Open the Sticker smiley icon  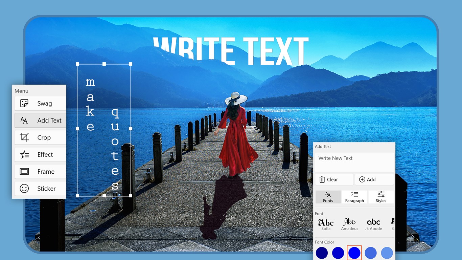[24, 189]
